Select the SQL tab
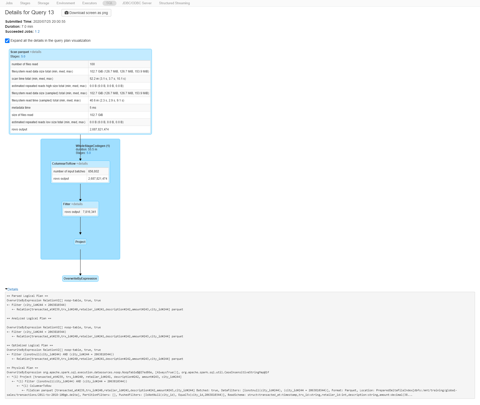 click(x=109, y=3)
